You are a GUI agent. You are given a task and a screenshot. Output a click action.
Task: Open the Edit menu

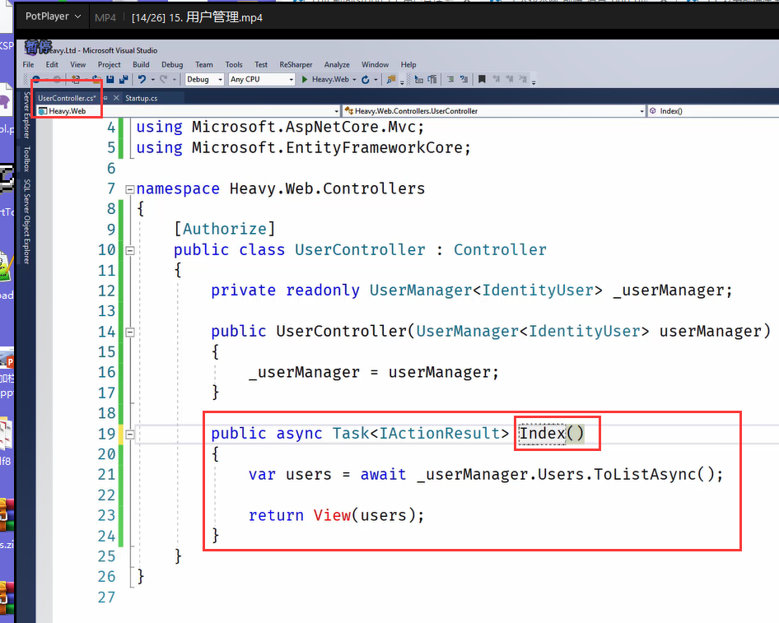click(x=52, y=64)
